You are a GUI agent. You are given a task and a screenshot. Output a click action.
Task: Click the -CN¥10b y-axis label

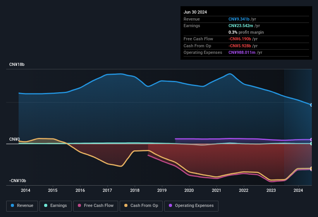click(x=18, y=181)
